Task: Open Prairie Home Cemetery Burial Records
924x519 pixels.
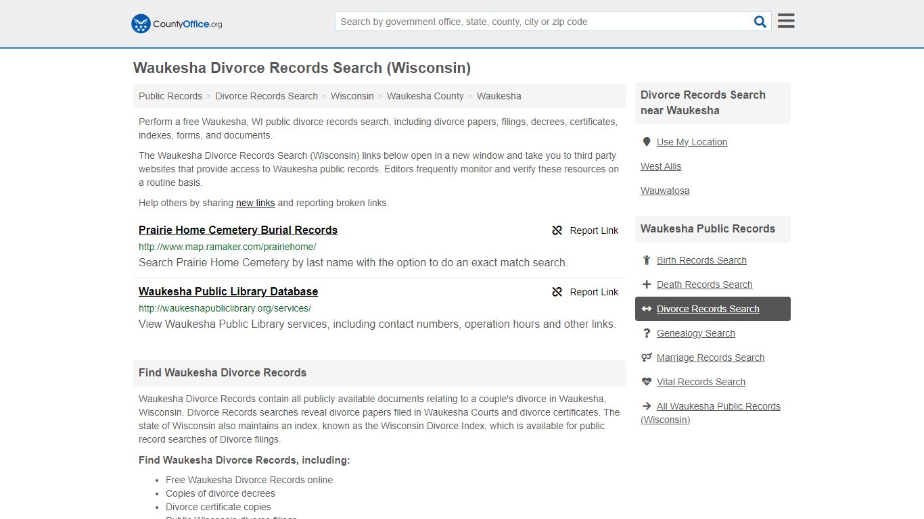Action: [238, 230]
